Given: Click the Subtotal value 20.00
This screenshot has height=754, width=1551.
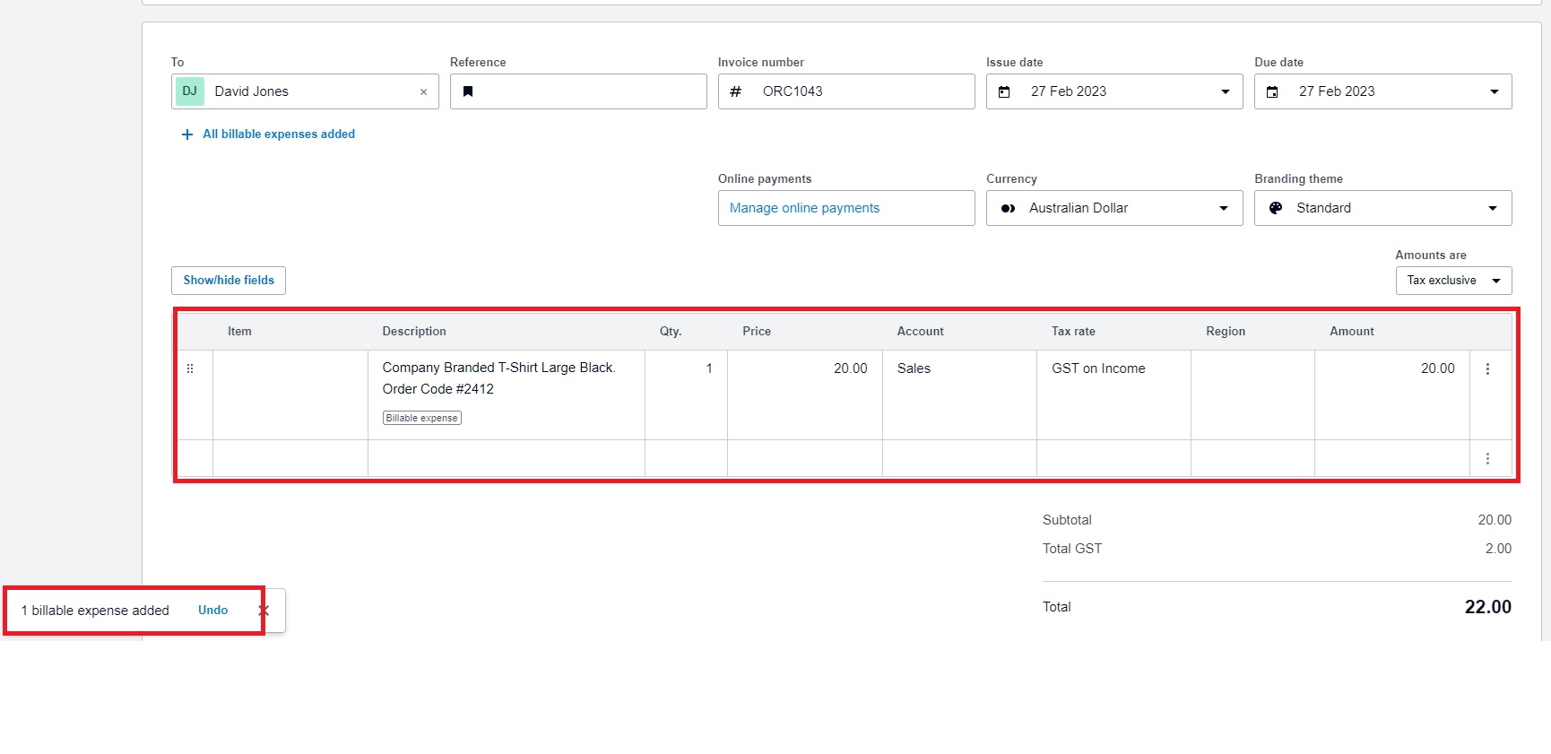Looking at the screenshot, I should coord(1495,520).
